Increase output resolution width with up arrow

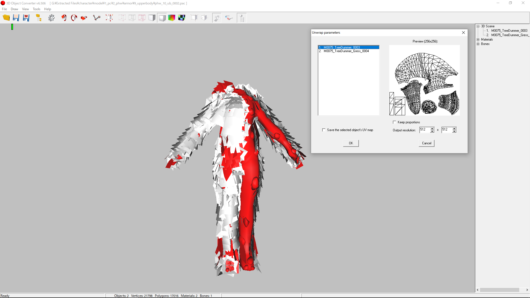(x=432, y=128)
